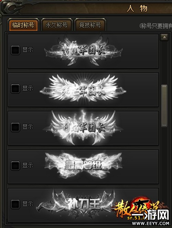Click the dragon ornament in panel corner
Viewport: 172px width, 228px height.
[12, 7]
